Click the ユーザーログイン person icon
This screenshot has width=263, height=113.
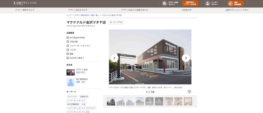coord(208,3)
